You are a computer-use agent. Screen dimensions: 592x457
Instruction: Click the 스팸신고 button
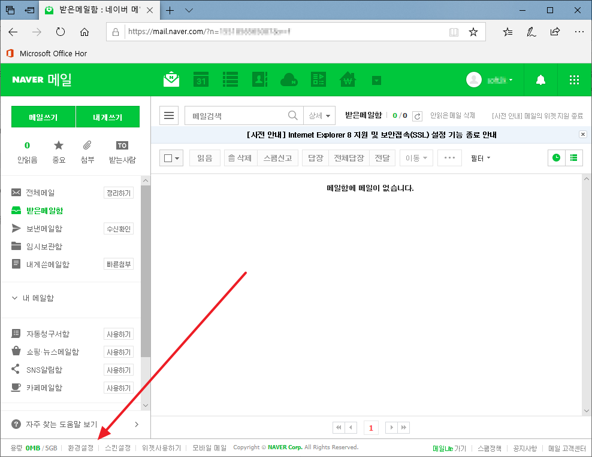tap(277, 159)
